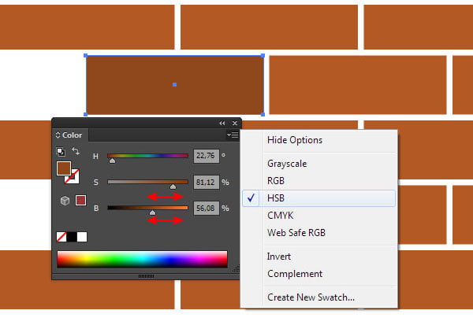Viewport: 473px width, 325px height.
Task: Click the black swatch in Color panel
Action: [72, 237]
